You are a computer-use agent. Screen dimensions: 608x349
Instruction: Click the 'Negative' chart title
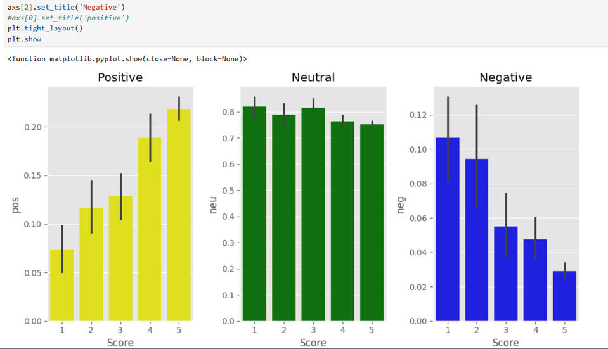click(505, 77)
